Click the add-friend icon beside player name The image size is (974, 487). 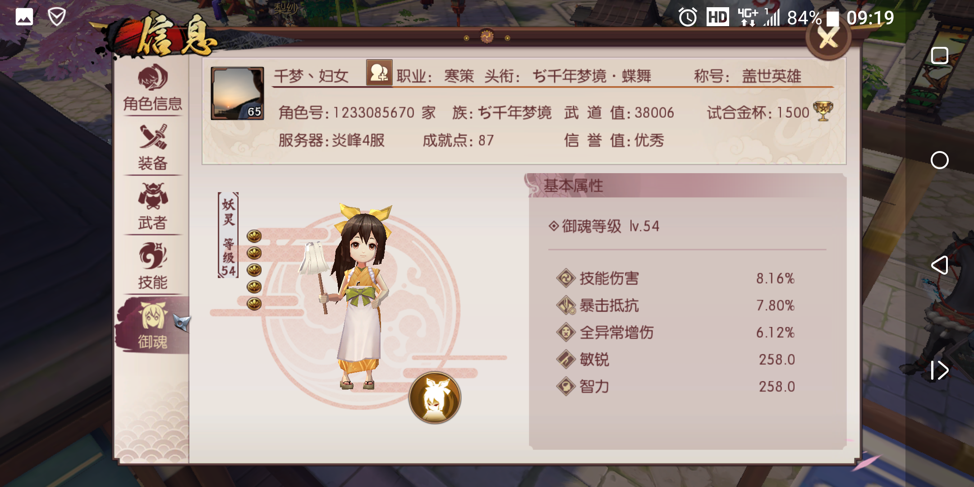point(379,73)
